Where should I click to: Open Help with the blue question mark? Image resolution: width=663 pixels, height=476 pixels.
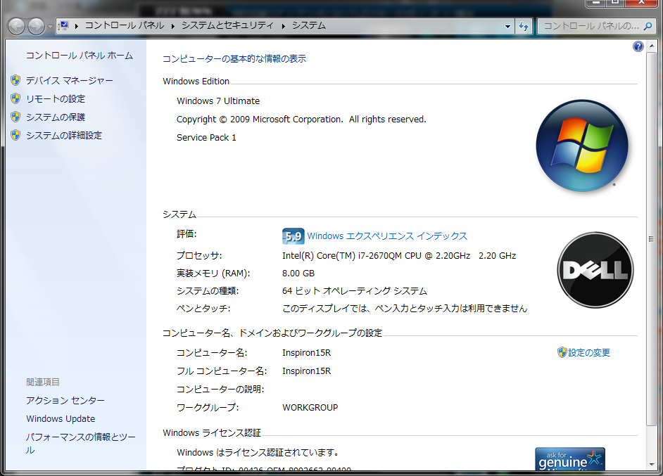638,46
